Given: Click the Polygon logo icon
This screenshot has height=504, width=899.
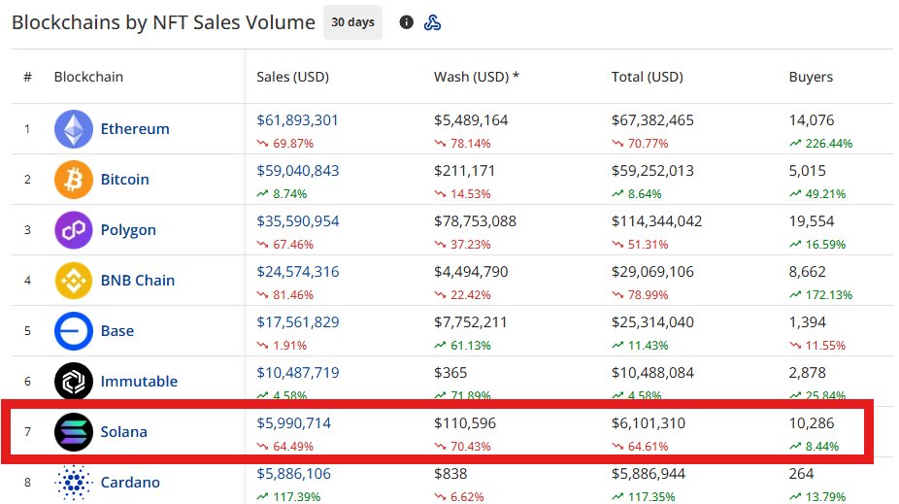Looking at the screenshot, I should 74,230.
